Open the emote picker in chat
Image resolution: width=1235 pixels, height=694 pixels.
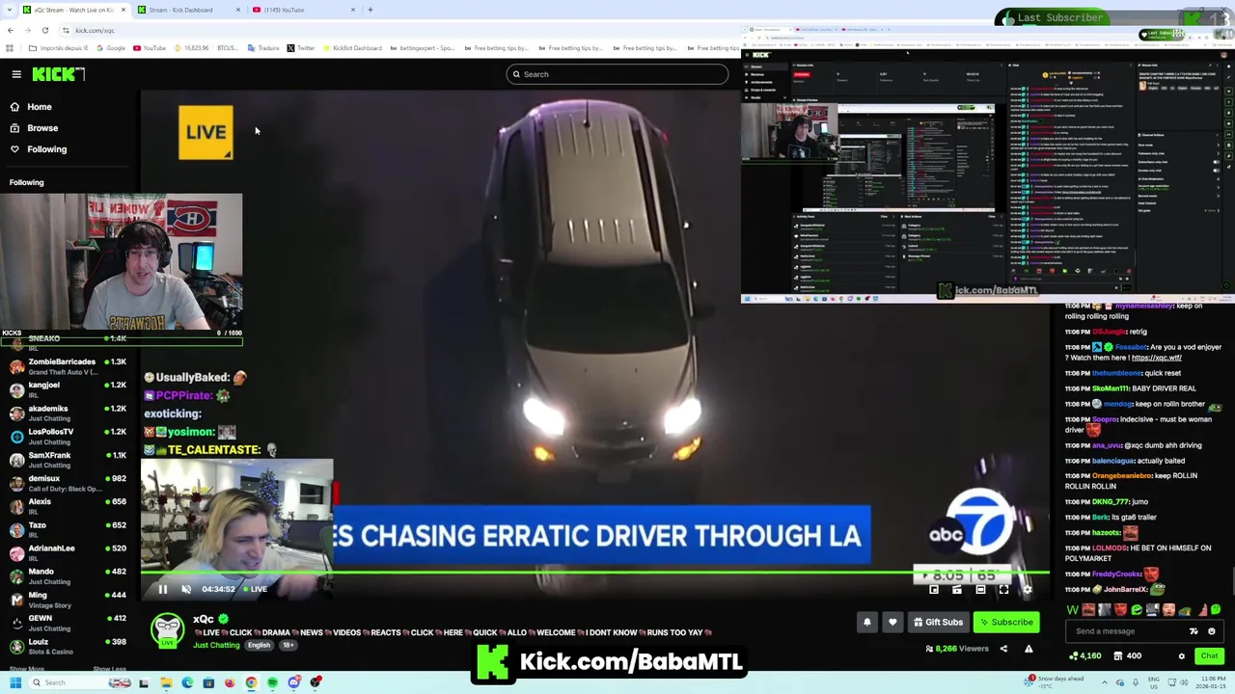tap(1212, 631)
